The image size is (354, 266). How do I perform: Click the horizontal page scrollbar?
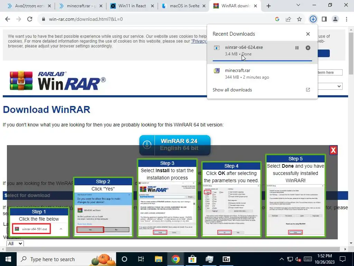click(x=173, y=249)
